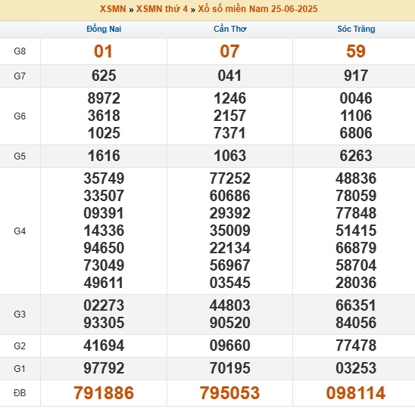
Task: Open the Cần Thơ province link
Action: (x=230, y=29)
